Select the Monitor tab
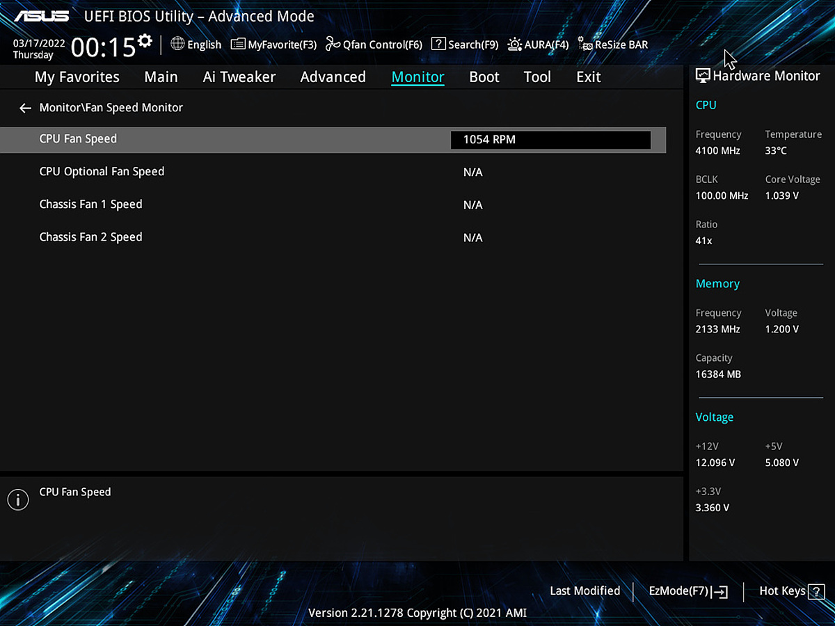Viewport: 835px width, 626px height. [x=417, y=77]
